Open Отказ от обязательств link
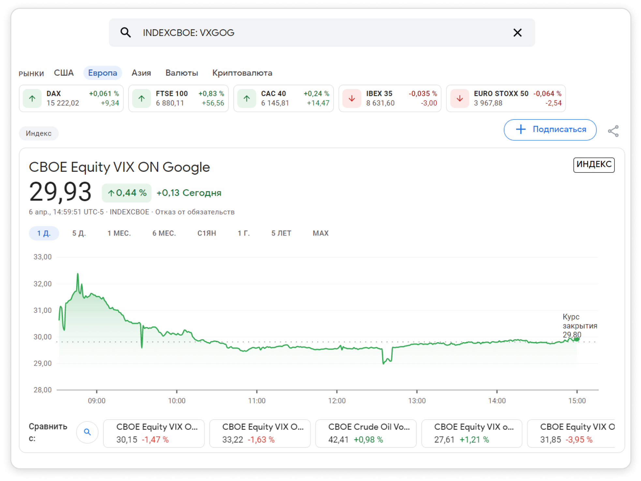 coord(195,212)
